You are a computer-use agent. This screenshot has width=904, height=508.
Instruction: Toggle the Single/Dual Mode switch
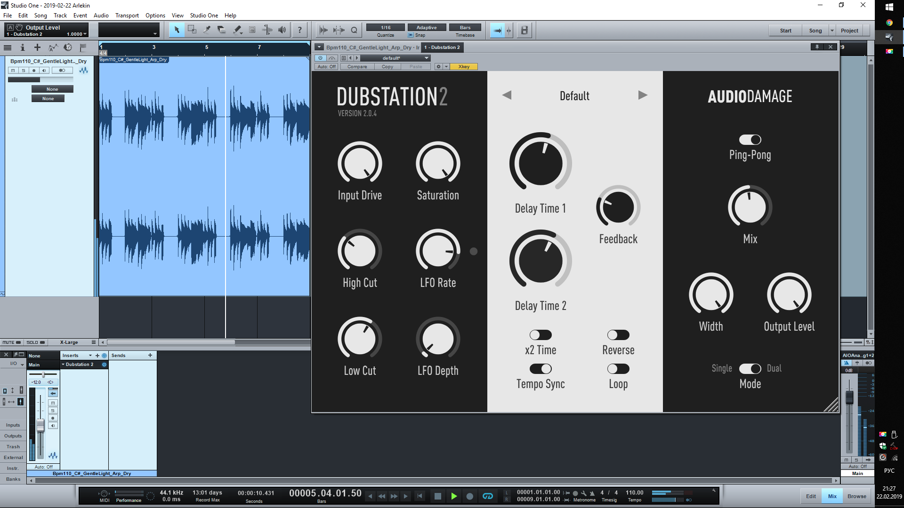tap(750, 369)
